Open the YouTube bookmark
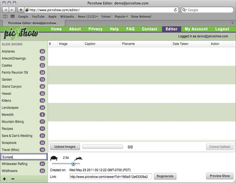 [x=38, y=17]
